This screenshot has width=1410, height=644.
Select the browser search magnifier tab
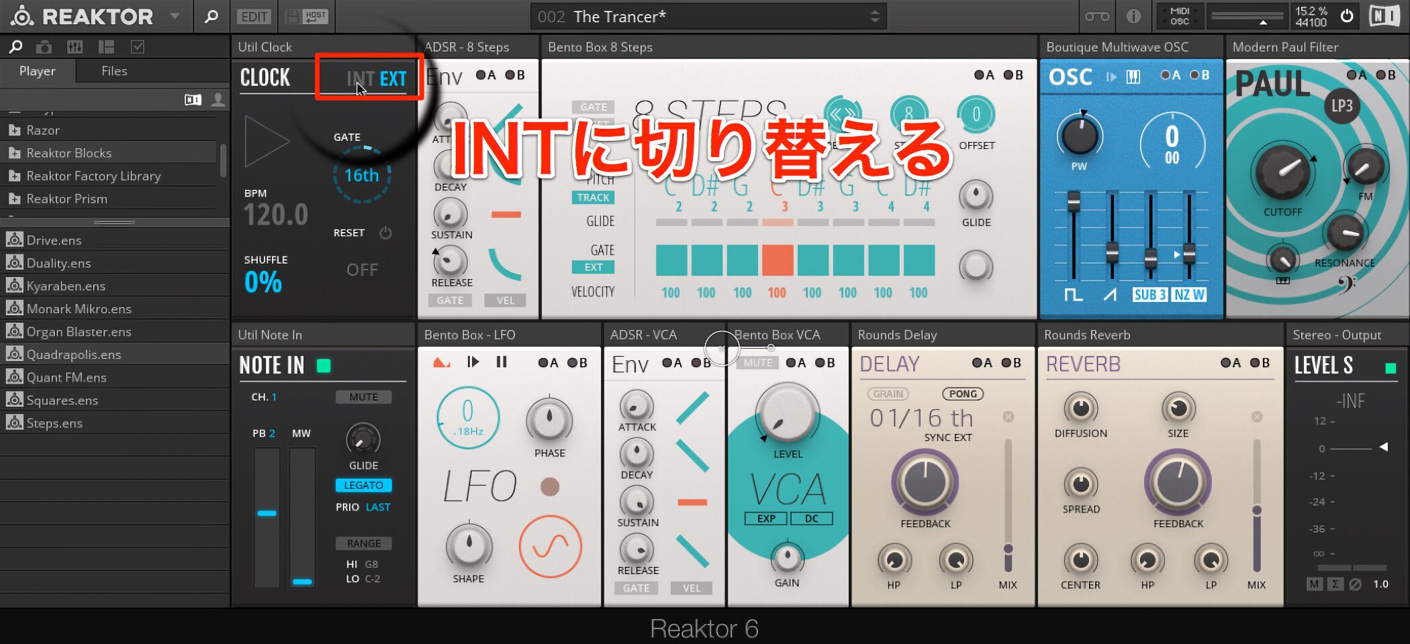pyautogui.click(x=15, y=47)
